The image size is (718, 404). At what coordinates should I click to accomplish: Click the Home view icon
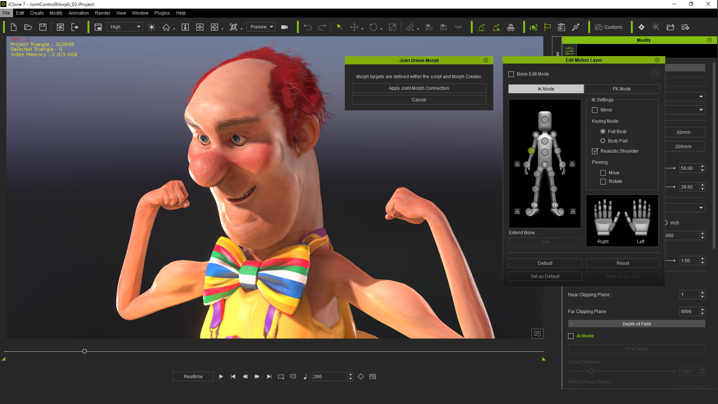[x=166, y=27]
